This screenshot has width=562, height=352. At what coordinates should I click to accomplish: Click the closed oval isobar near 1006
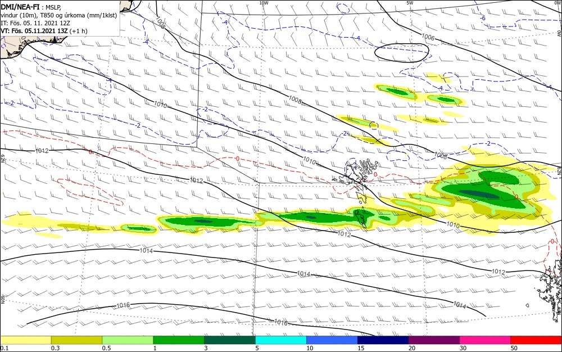point(402,53)
